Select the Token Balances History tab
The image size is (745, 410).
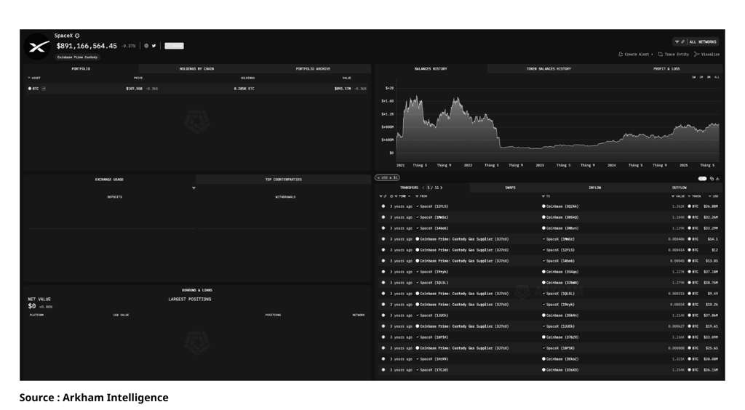click(x=549, y=69)
